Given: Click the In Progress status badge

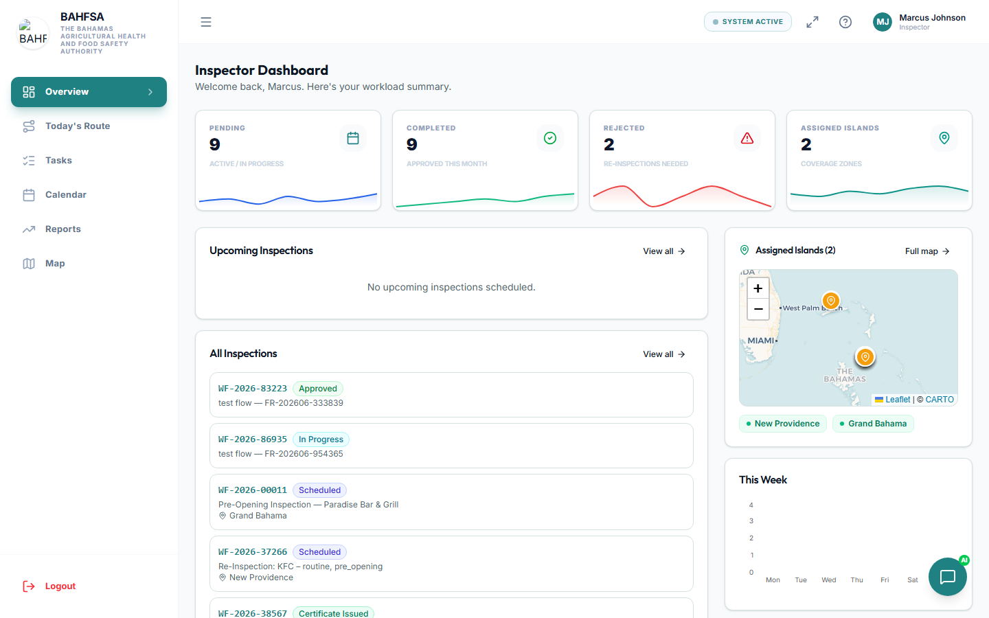Looking at the screenshot, I should 321,439.
